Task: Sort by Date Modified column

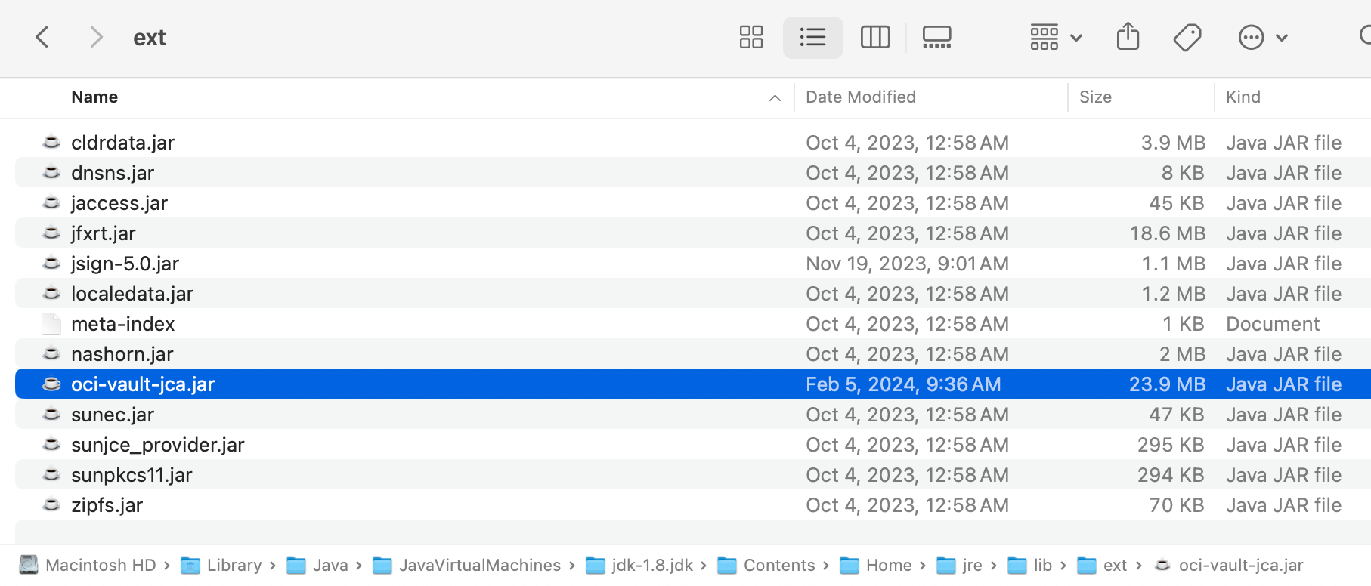Action: pos(860,97)
